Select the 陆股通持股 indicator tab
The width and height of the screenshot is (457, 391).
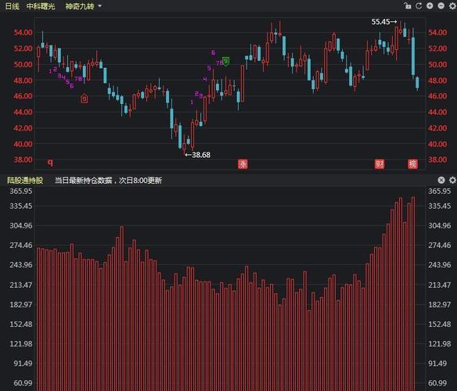click(25, 181)
